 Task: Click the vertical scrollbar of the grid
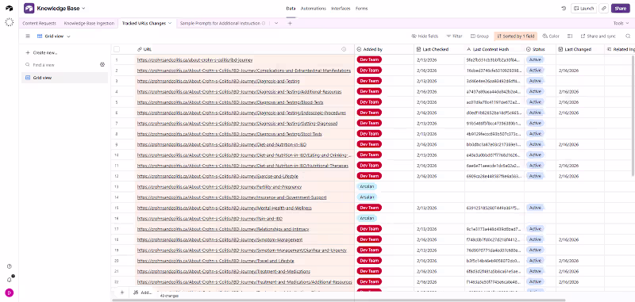[x=633, y=115]
